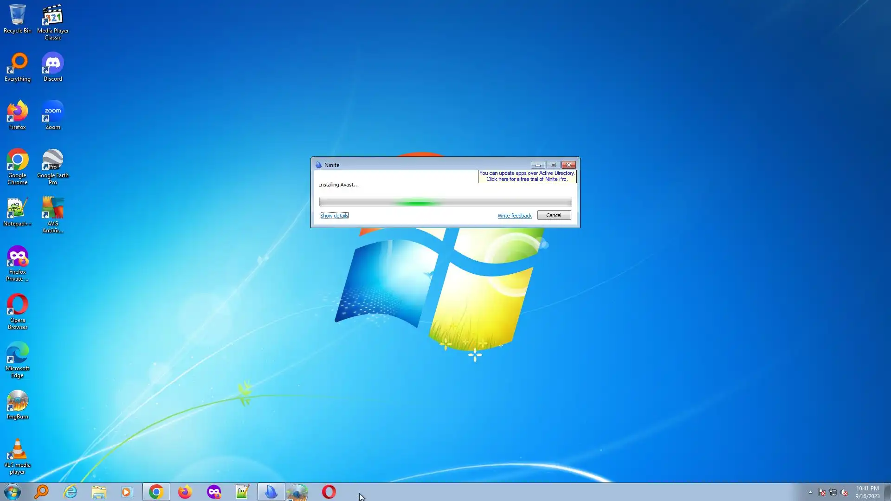Open the Everything search desktop icon

pyautogui.click(x=17, y=67)
